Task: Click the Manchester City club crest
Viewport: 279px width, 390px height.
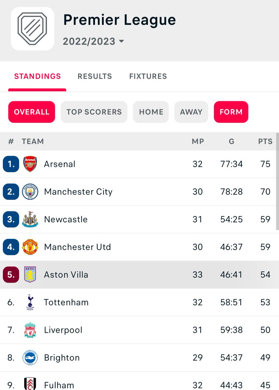Action: point(30,192)
